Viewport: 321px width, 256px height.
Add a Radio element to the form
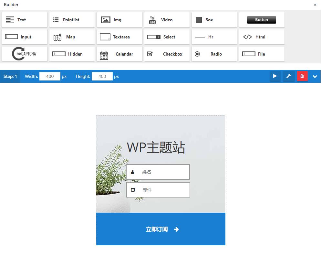pyautogui.click(x=214, y=54)
